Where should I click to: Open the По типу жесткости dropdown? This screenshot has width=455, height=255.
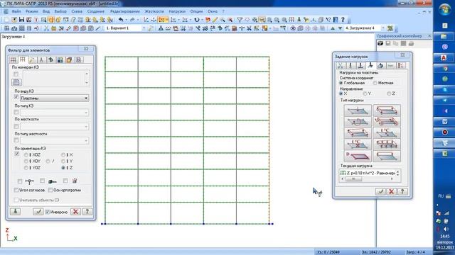(54, 141)
